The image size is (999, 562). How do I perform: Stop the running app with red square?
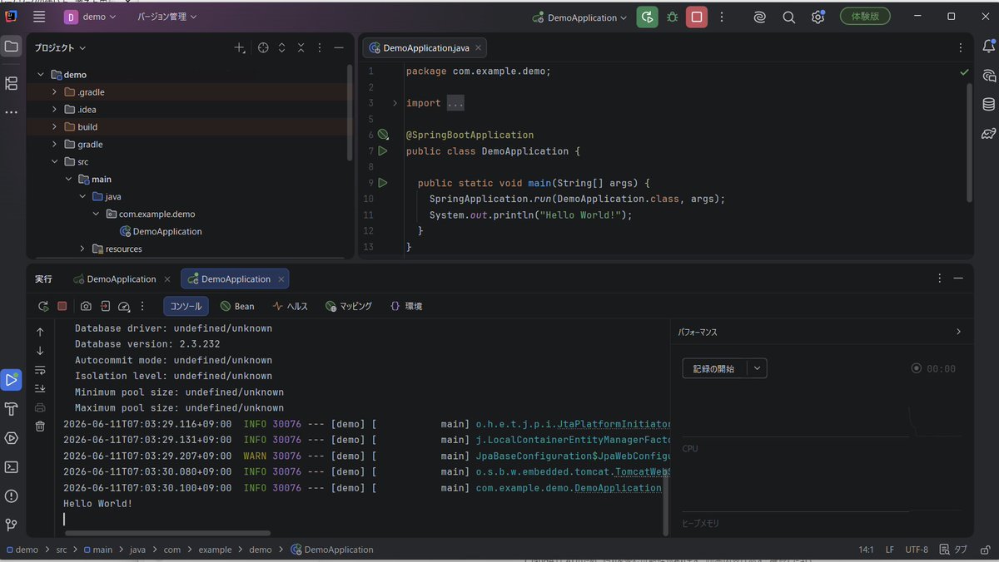(697, 17)
